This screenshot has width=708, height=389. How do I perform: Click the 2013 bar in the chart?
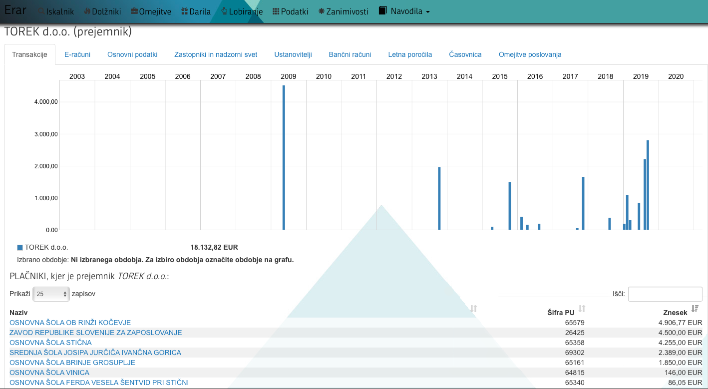439,199
